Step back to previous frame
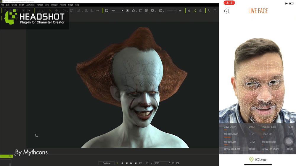This screenshot has height=166, width=296. (126, 163)
